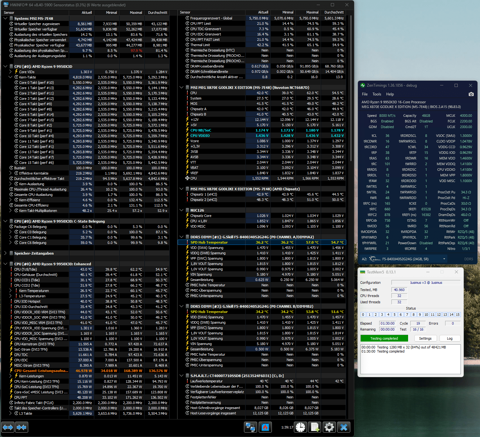Select the highlighted SPD Hub Temperatur row of DIMM #1
This screenshot has width=480, height=437.
point(262,242)
